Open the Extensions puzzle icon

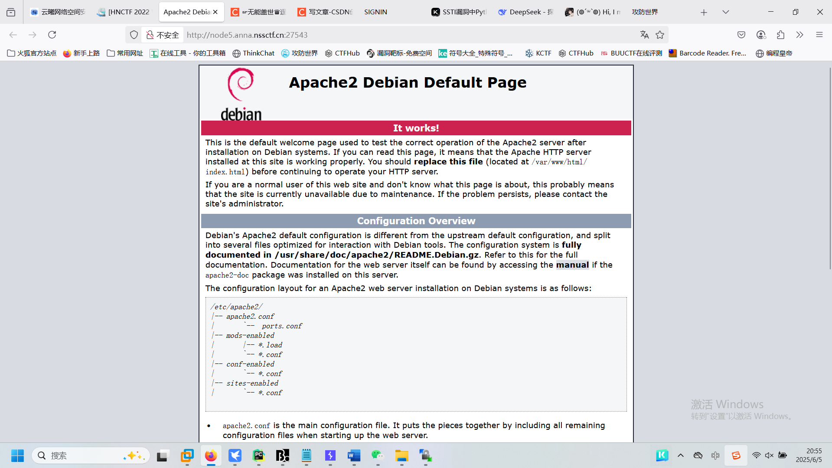pos(780,35)
